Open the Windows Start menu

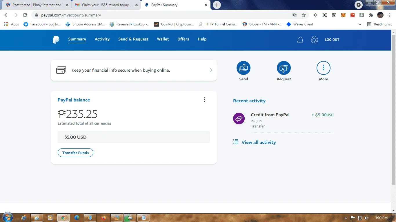pyautogui.click(x=7, y=217)
